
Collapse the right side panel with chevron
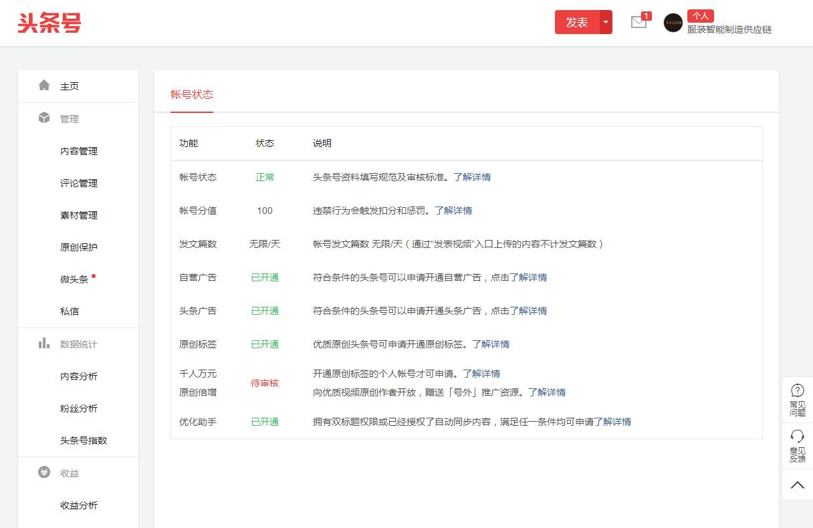(797, 485)
